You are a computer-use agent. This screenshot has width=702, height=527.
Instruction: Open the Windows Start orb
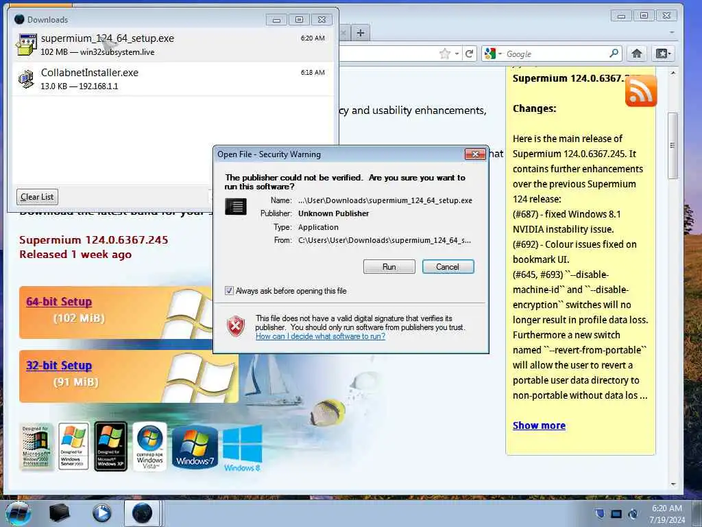coord(19,513)
